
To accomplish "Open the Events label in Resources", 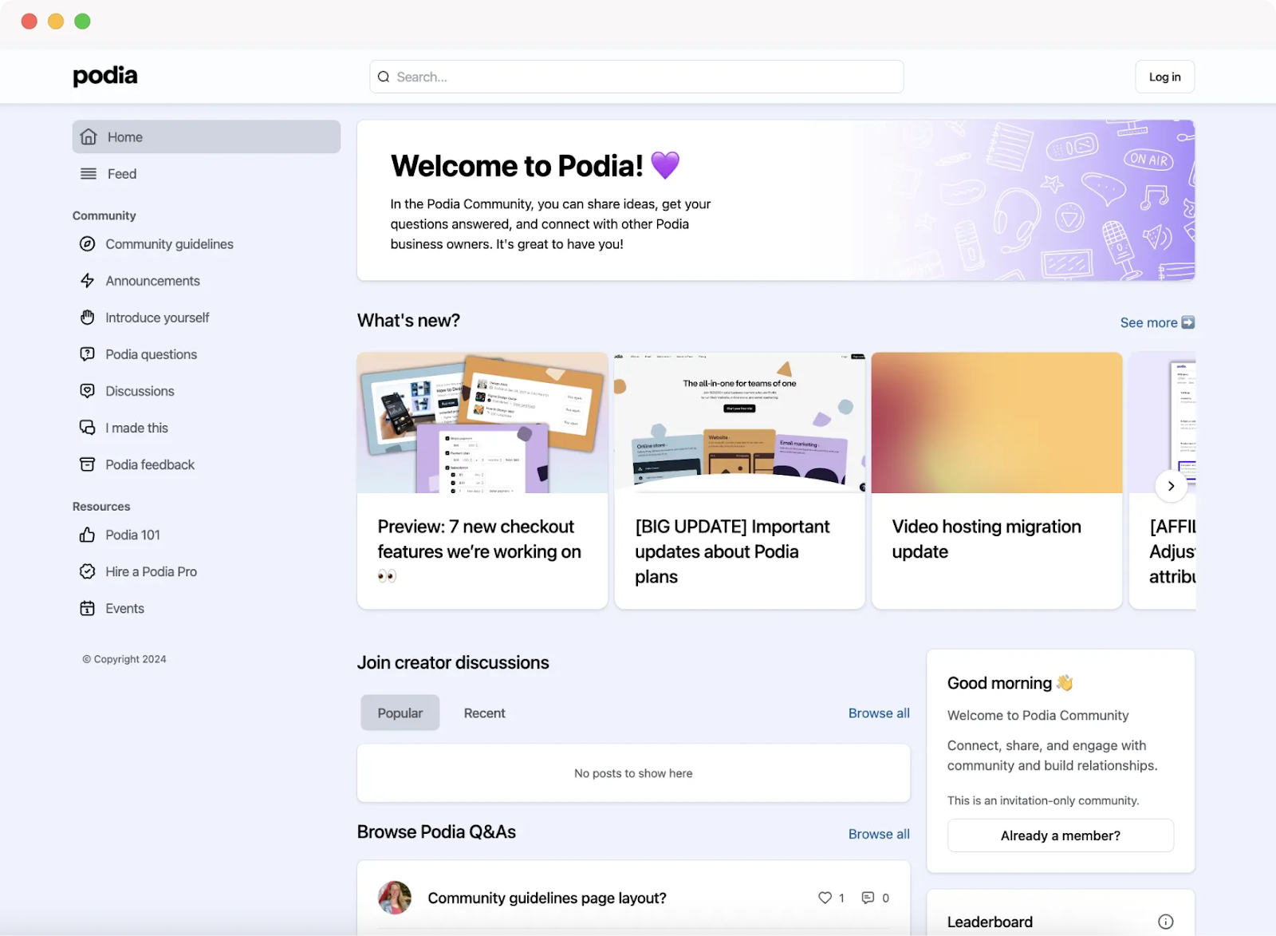I will click(125, 608).
